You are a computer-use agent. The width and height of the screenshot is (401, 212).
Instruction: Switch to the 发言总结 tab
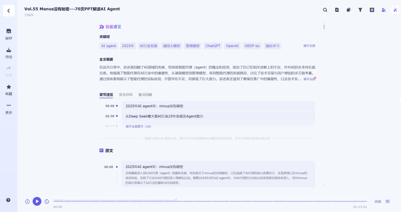pos(125,95)
